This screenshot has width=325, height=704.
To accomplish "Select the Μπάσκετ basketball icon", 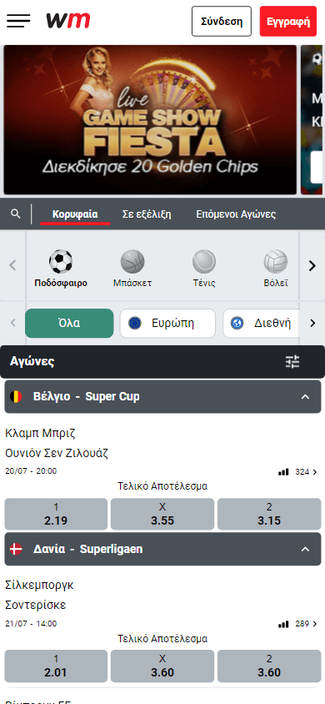I will [132, 262].
